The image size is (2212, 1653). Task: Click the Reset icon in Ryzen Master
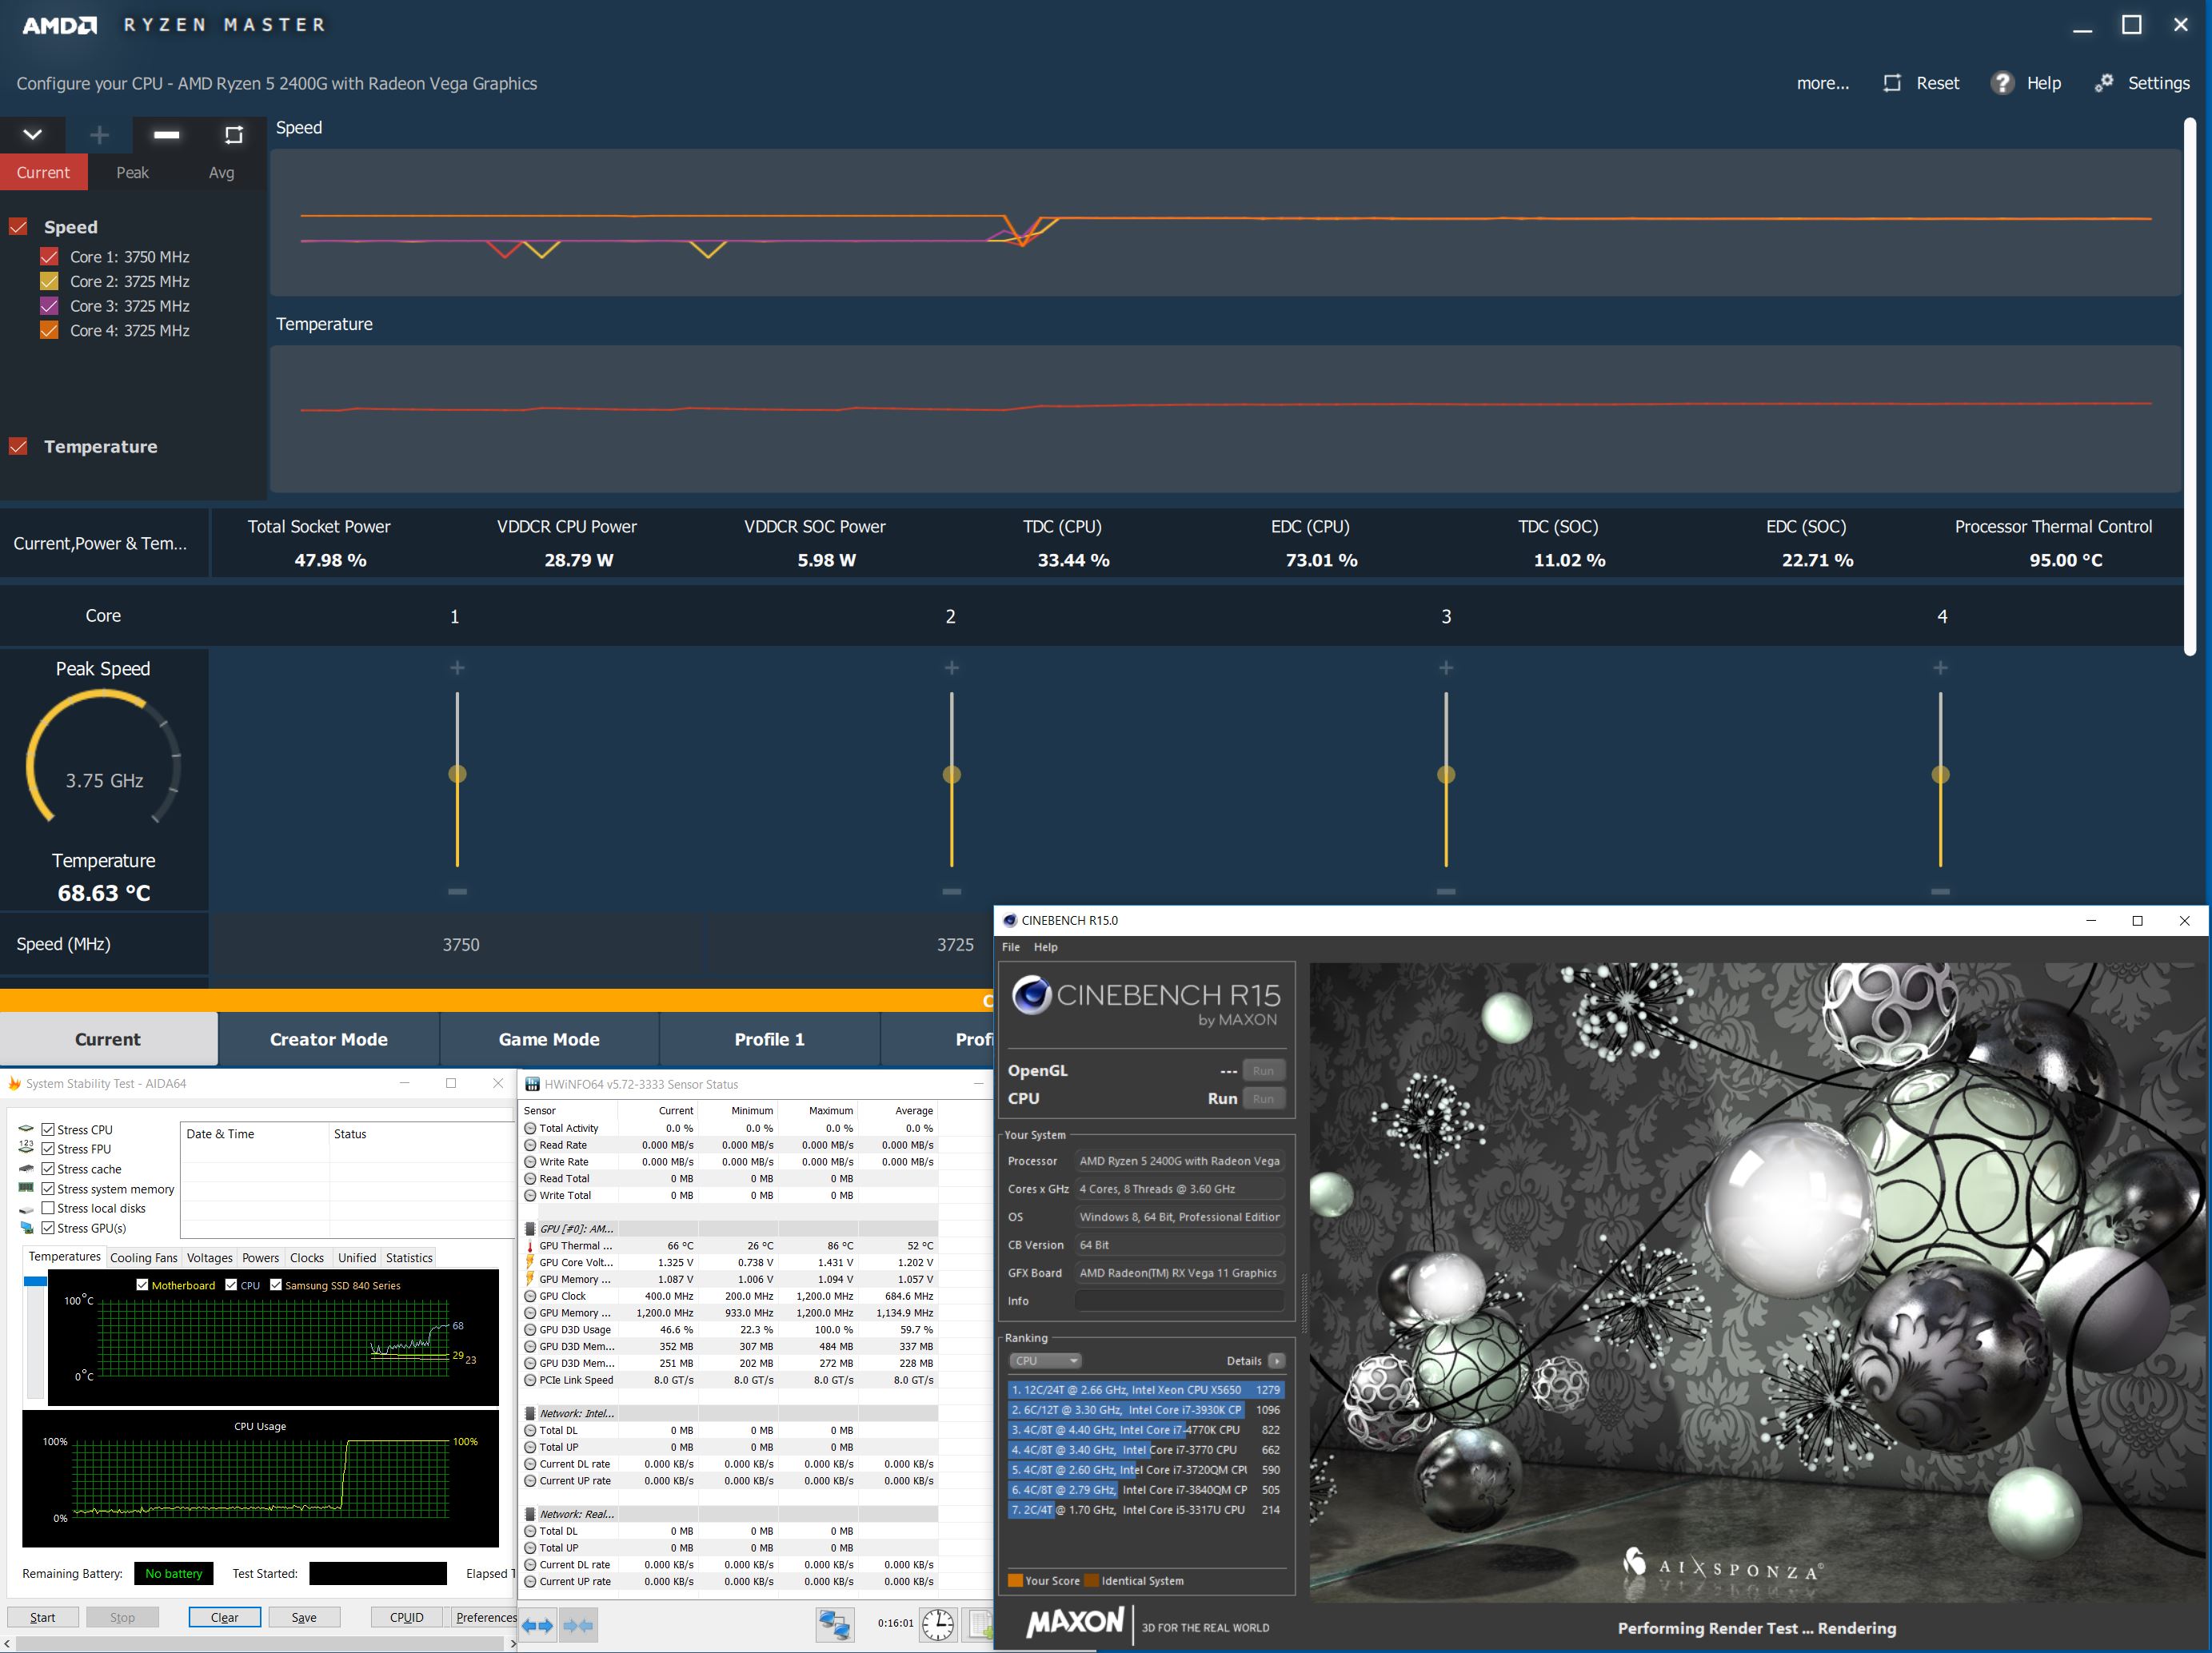pyautogui.click(x=1891, y=83)
